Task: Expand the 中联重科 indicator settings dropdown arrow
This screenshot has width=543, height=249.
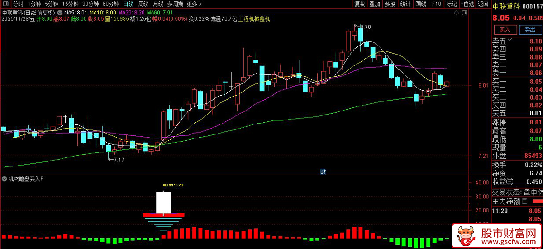Action: 60,13
